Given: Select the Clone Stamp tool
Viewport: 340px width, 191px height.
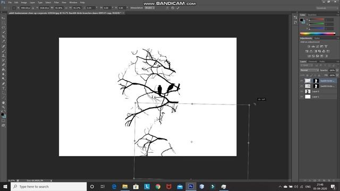Looking at the screenshot, I should 3,55.
